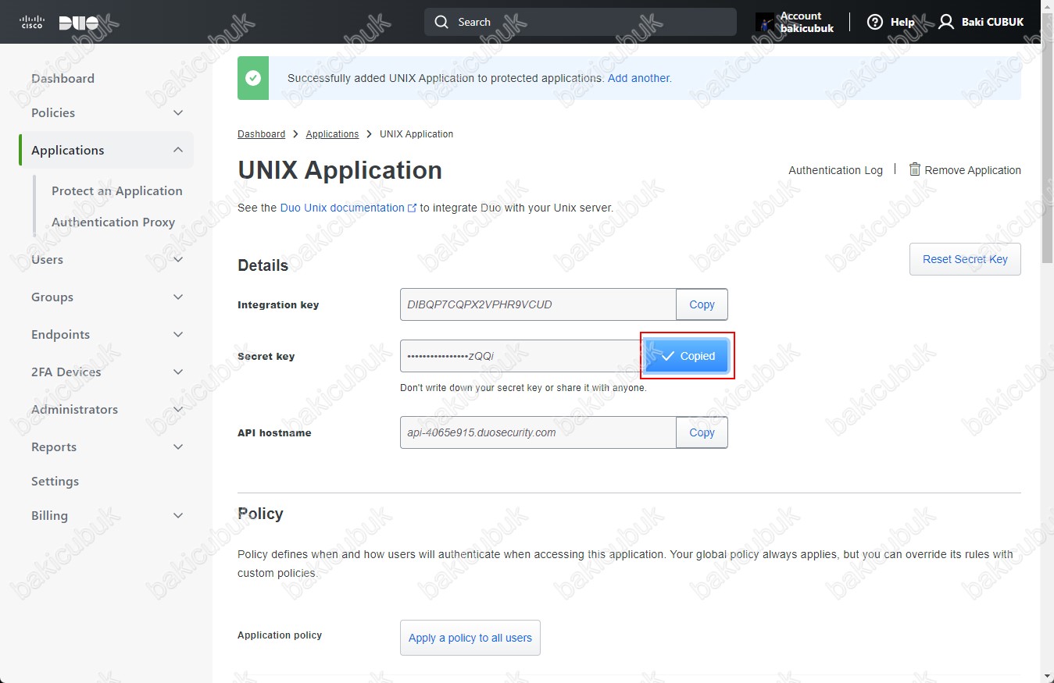Open Settings in sidebar

point(55,481)
